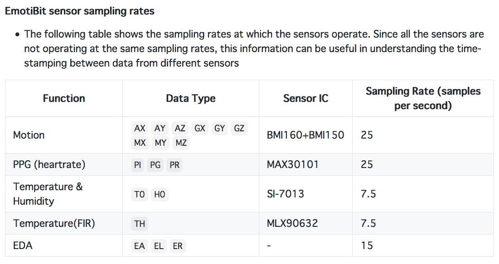
Task: Click the Sampling Rate column header
Action: click(x=423, y=98)
